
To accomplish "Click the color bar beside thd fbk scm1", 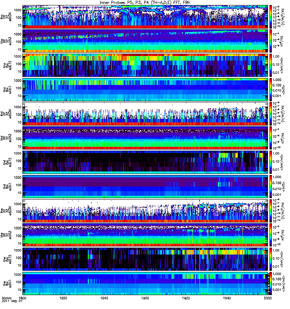I will click(x=271, y=187).
